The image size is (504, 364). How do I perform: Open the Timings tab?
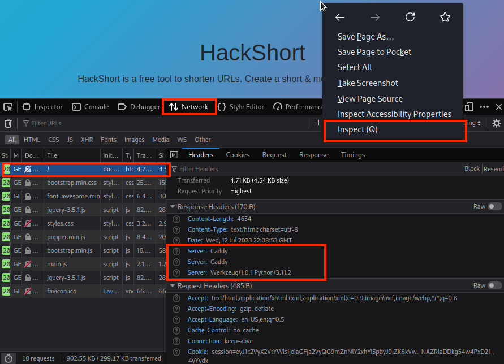(352, 155)
